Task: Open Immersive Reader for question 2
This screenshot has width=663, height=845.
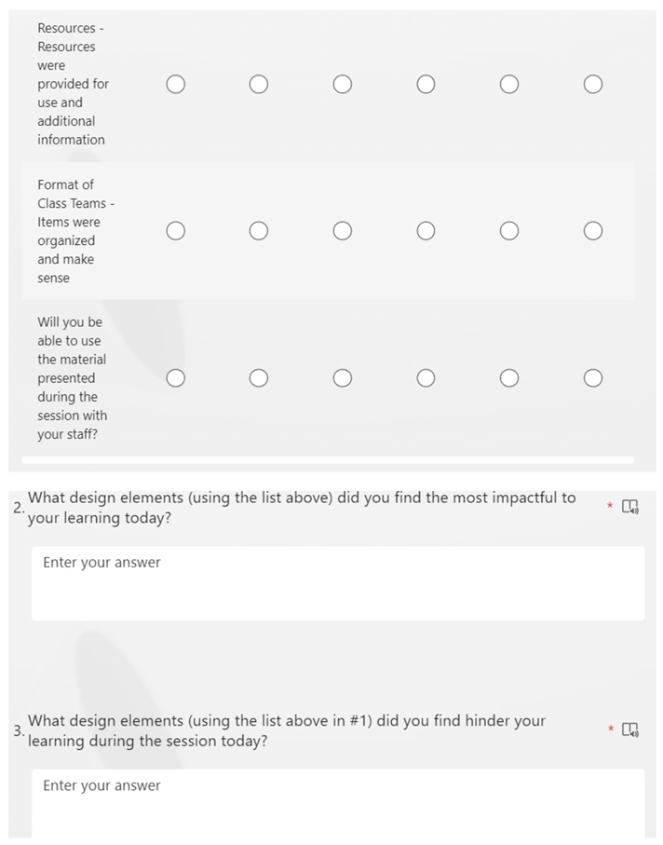Action: pyautogui.click(x=630, y=507)
